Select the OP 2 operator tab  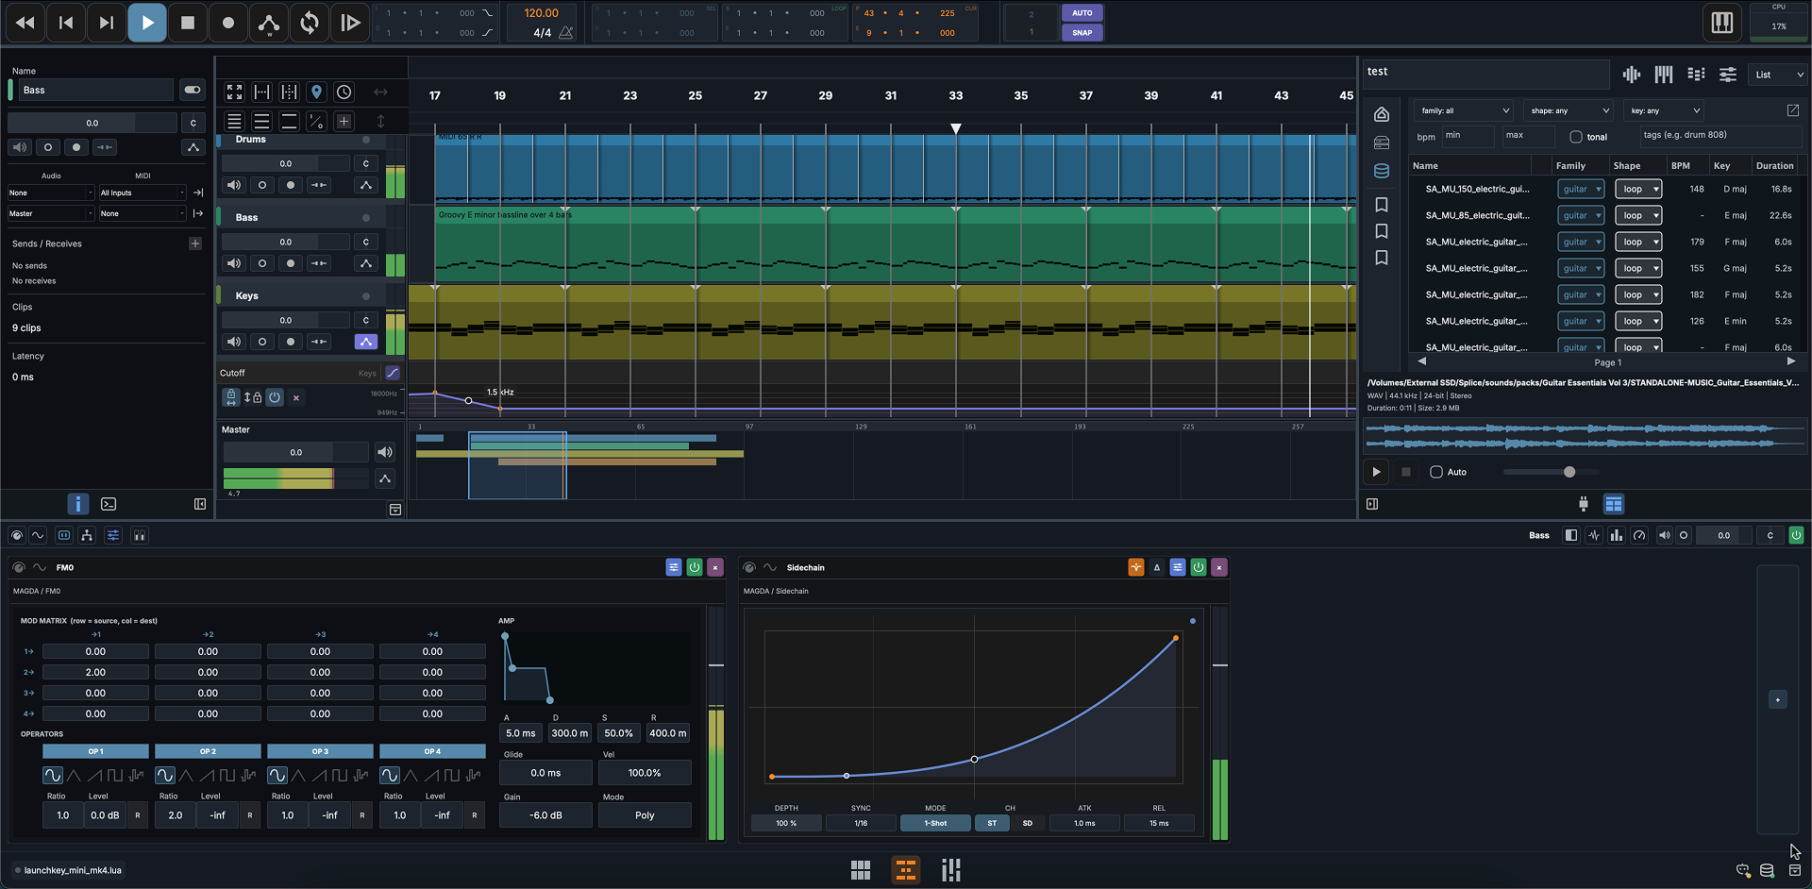[208, 751]
